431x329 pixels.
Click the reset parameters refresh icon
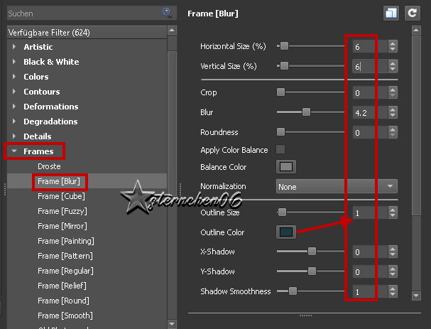pos(411,13)
